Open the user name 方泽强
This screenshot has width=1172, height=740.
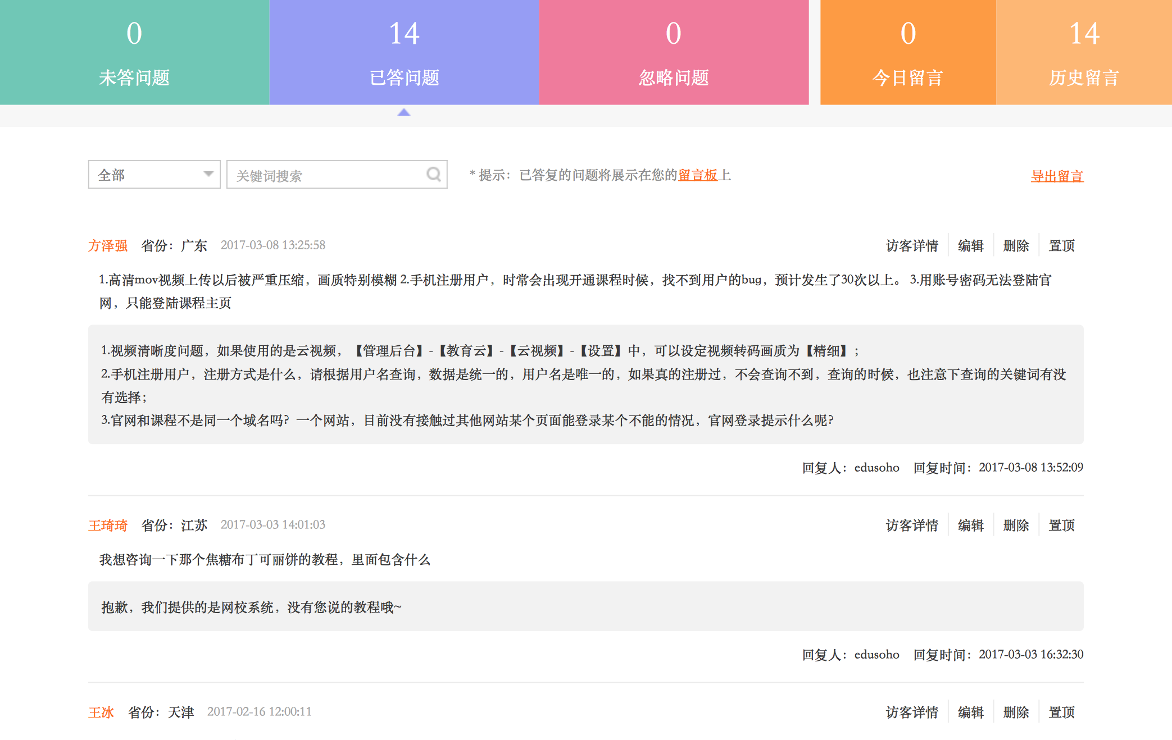pyautogui.click(x=108, y=245)
